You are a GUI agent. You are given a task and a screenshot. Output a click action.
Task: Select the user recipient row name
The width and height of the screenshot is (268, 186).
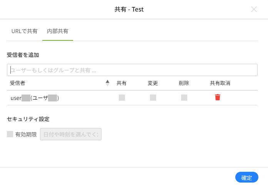pyautogui.click(x=35, y=98)
